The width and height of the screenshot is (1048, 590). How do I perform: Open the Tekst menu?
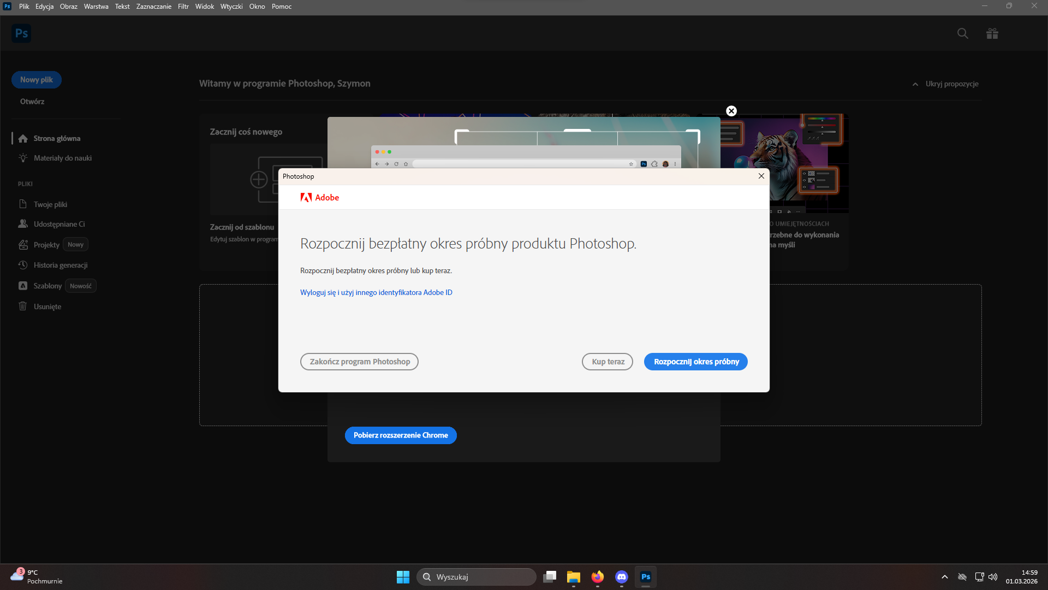pyautogui.click(x=122, y=7)
